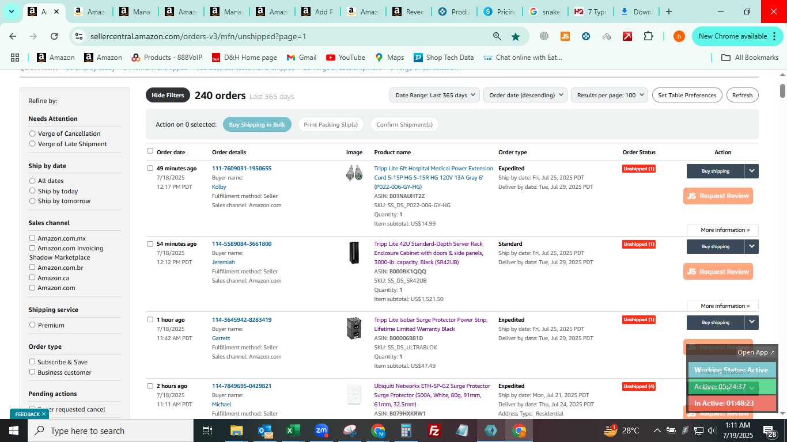Click the blue wheel extension icon in toolbar
Screen dimensions: 787x442
(586, 36)
